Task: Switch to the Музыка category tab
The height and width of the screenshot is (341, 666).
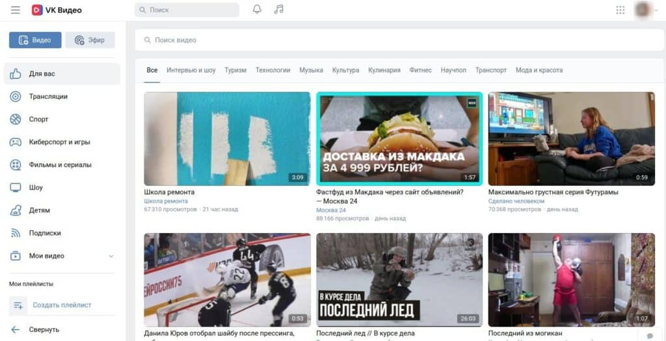Action: tap(311, 70)
